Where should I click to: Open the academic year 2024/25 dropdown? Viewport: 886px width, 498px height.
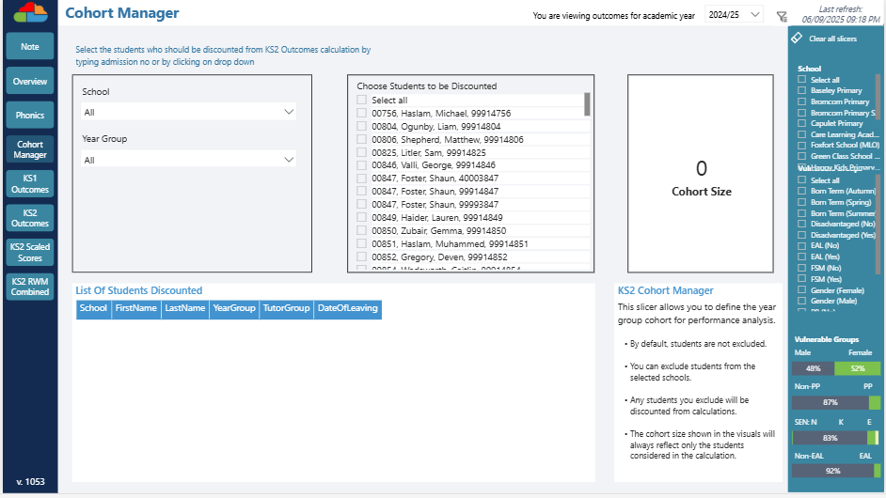tap(735, 16)
